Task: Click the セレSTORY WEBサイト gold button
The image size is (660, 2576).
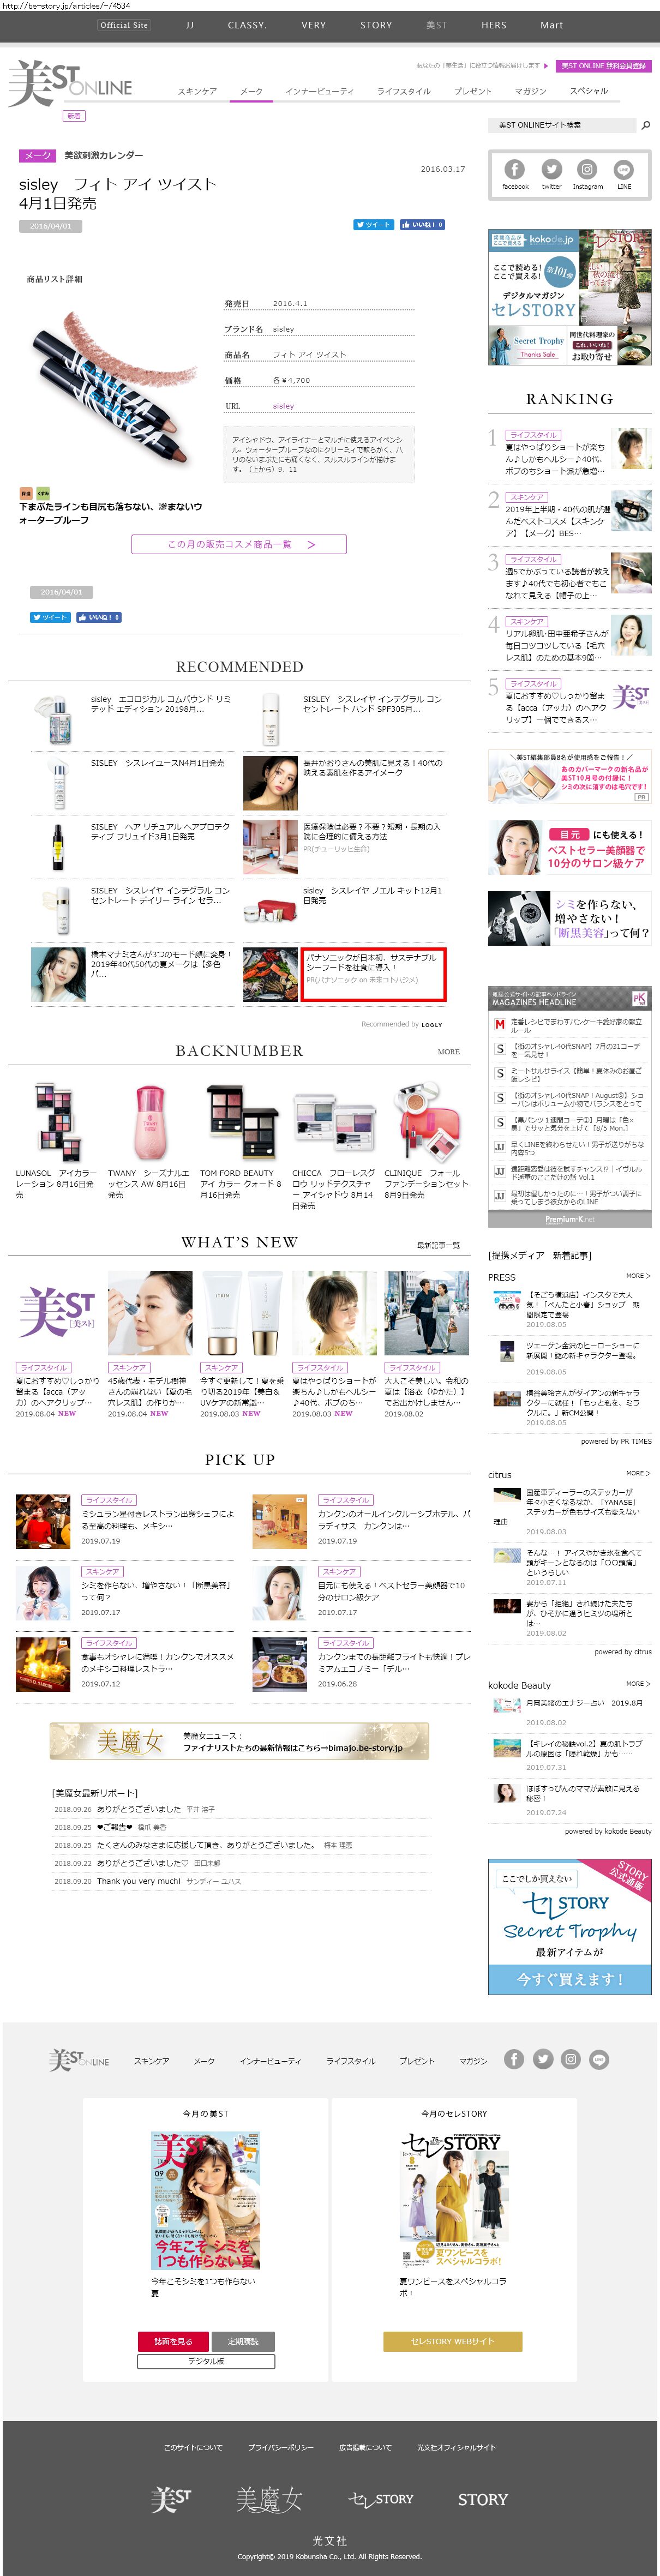Action: pyautogui.click(x=453, y=2341)
